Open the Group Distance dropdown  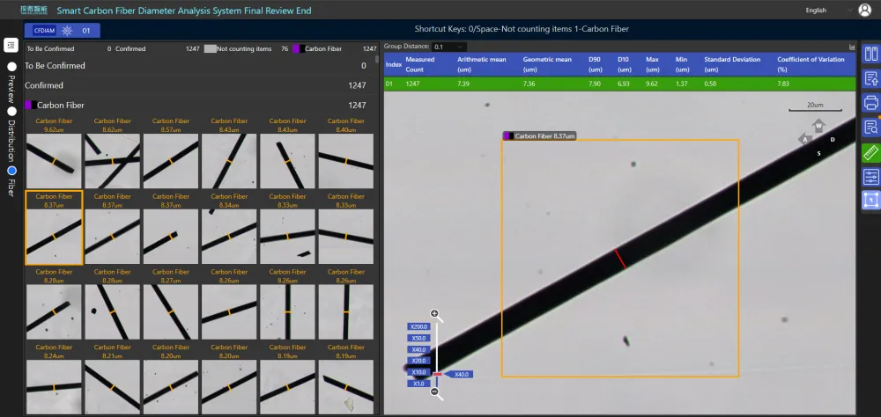coord(449,47)
